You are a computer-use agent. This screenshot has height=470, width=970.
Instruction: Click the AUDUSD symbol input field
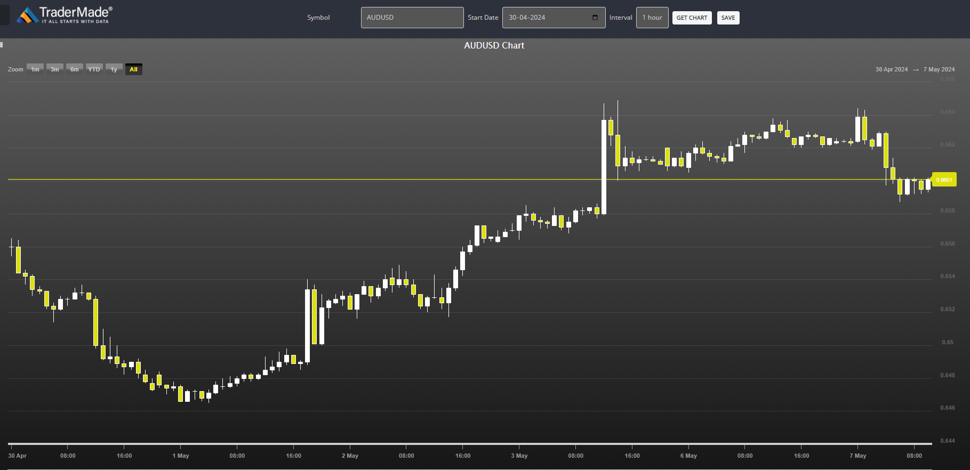pyautogui.click(x=412, y=18)
